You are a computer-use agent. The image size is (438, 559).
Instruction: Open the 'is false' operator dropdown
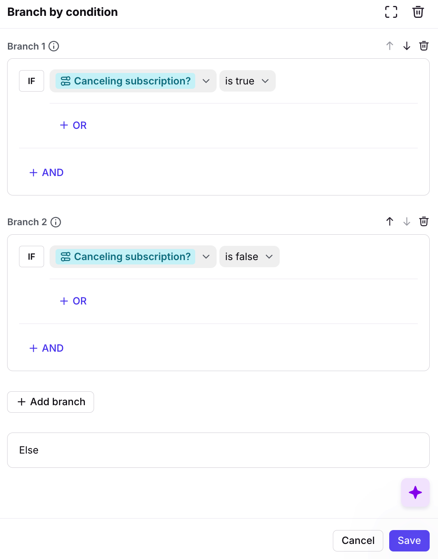249,257
